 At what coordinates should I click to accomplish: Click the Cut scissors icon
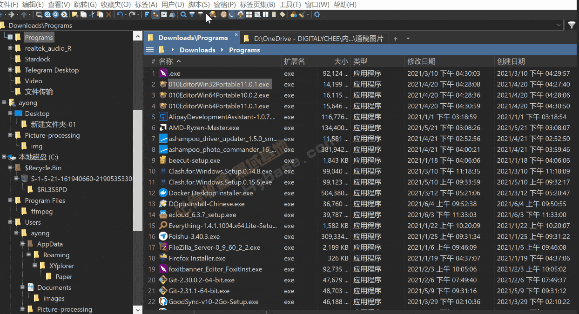[x=92, y=14]
